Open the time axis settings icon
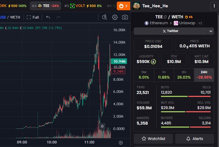219x147 pixels. pos(121,142)
